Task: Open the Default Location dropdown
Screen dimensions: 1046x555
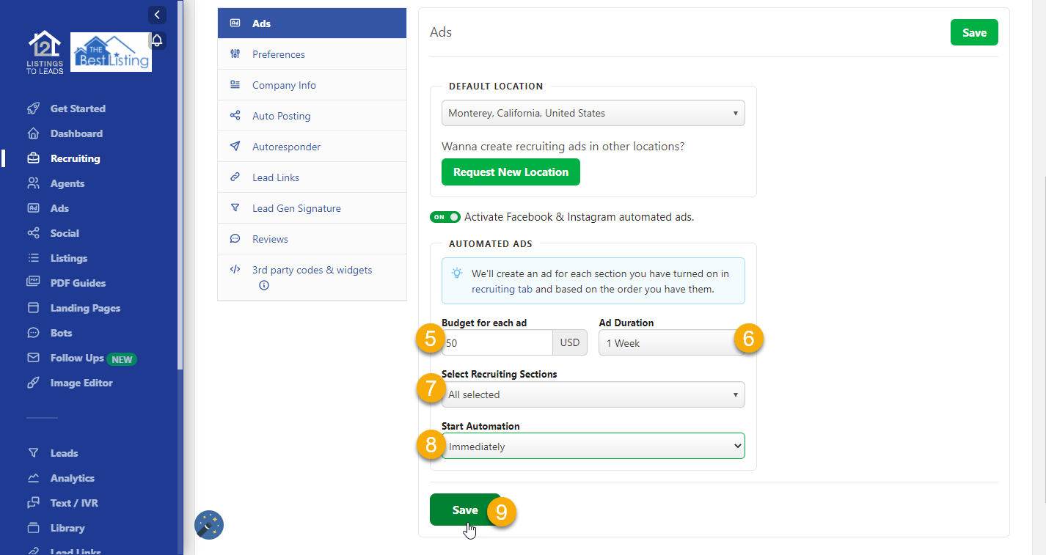Action: 592,114
